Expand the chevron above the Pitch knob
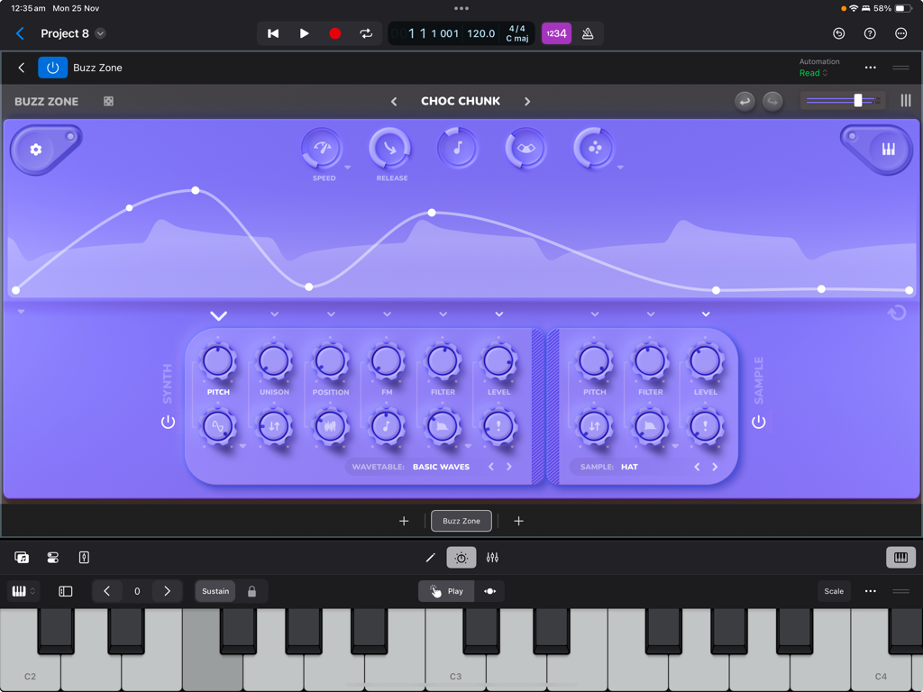This screenshot has height=692, width=923. [x=217, y=315]
